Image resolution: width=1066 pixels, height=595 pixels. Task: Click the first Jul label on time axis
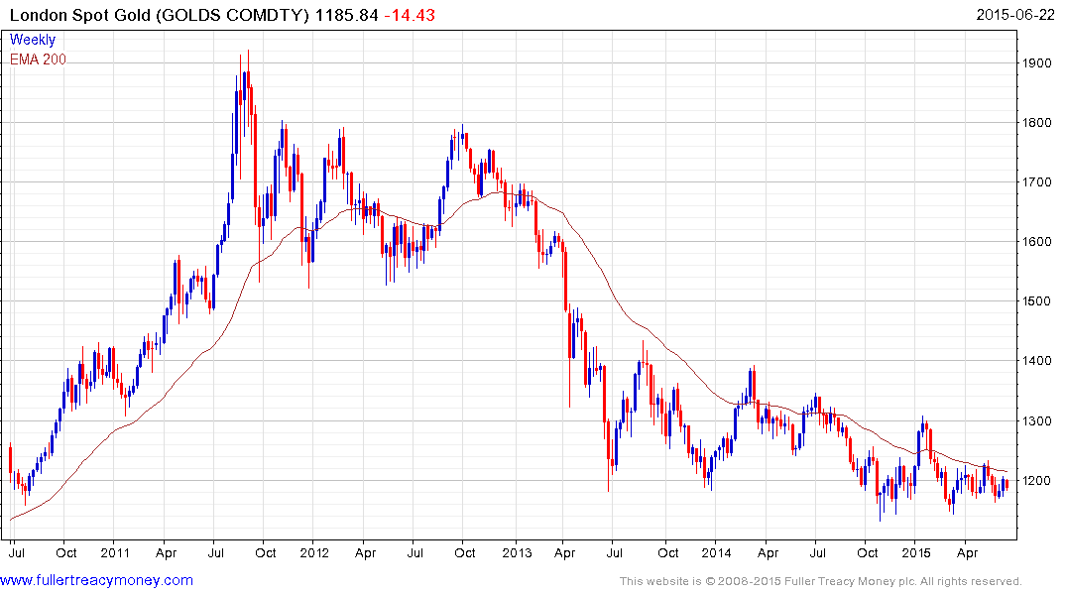tap(16, 552)
